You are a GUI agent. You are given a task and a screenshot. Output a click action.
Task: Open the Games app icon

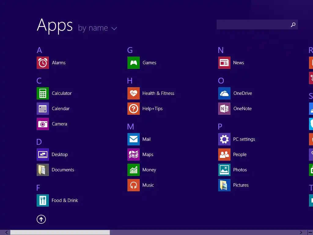[x=134, y=63]
